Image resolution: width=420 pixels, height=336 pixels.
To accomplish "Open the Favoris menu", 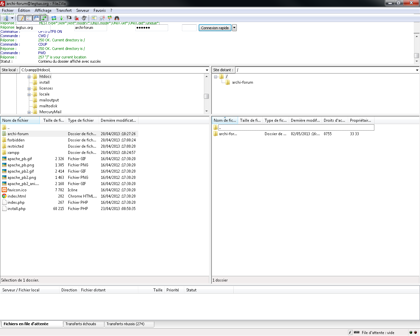I will 99,10.
